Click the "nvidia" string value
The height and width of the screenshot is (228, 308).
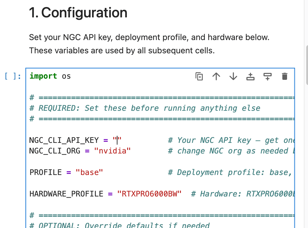point(112,151)
